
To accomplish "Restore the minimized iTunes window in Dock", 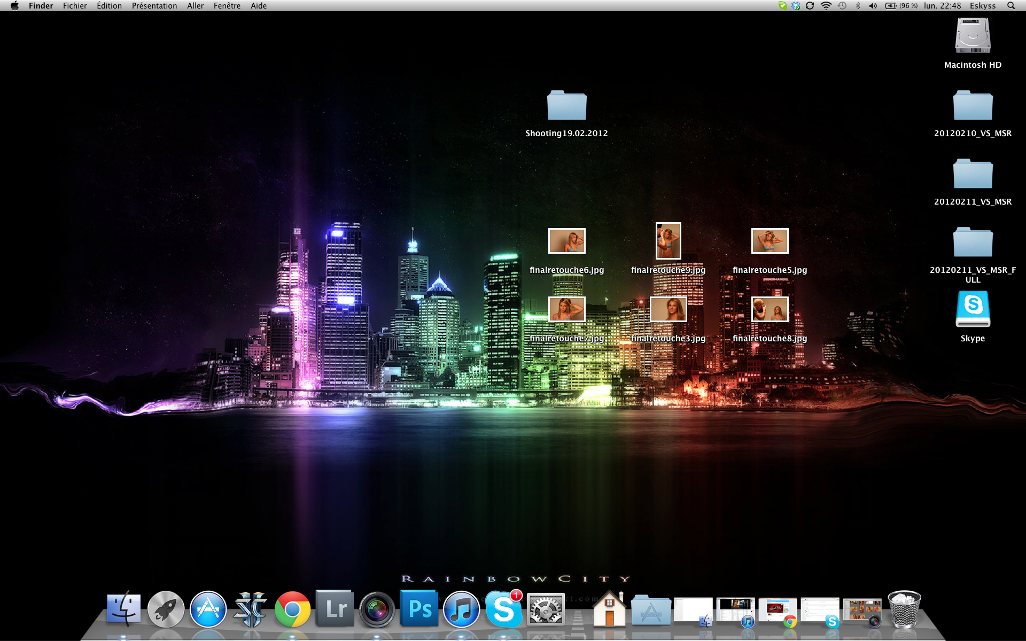I will tap(735, 611).
